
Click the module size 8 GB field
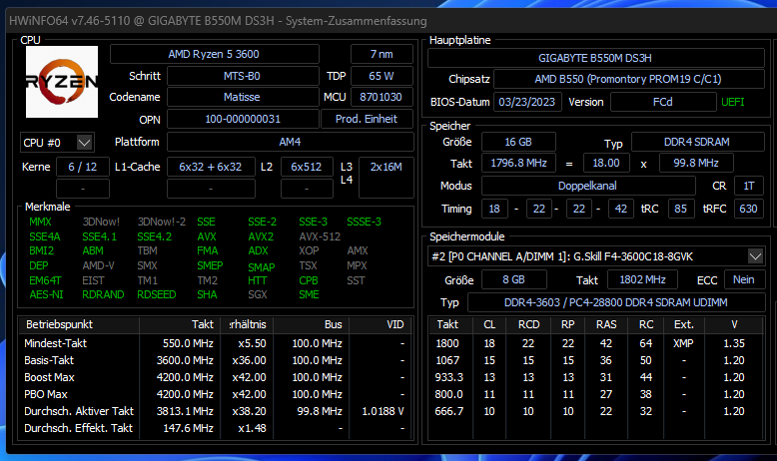[x=514, y=279]
